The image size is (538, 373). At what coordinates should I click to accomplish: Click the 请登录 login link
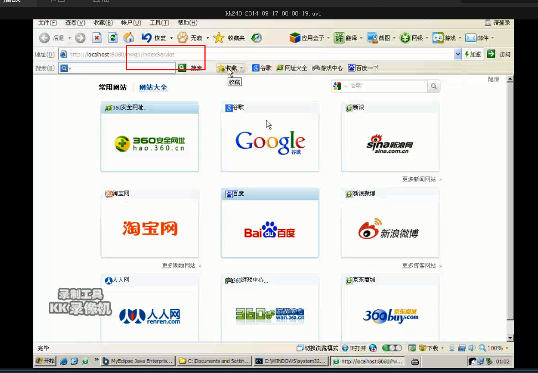498,23
